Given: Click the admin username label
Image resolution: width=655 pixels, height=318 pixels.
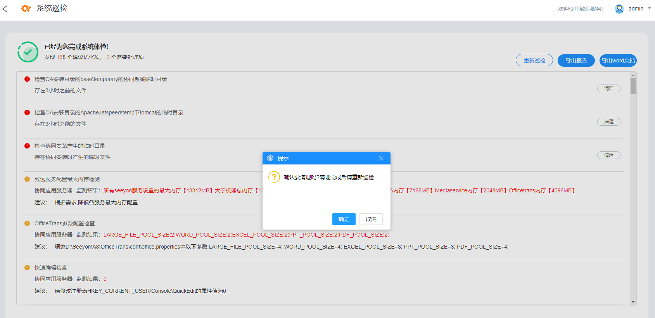Looking at the screenshot, I should (636, 9).
